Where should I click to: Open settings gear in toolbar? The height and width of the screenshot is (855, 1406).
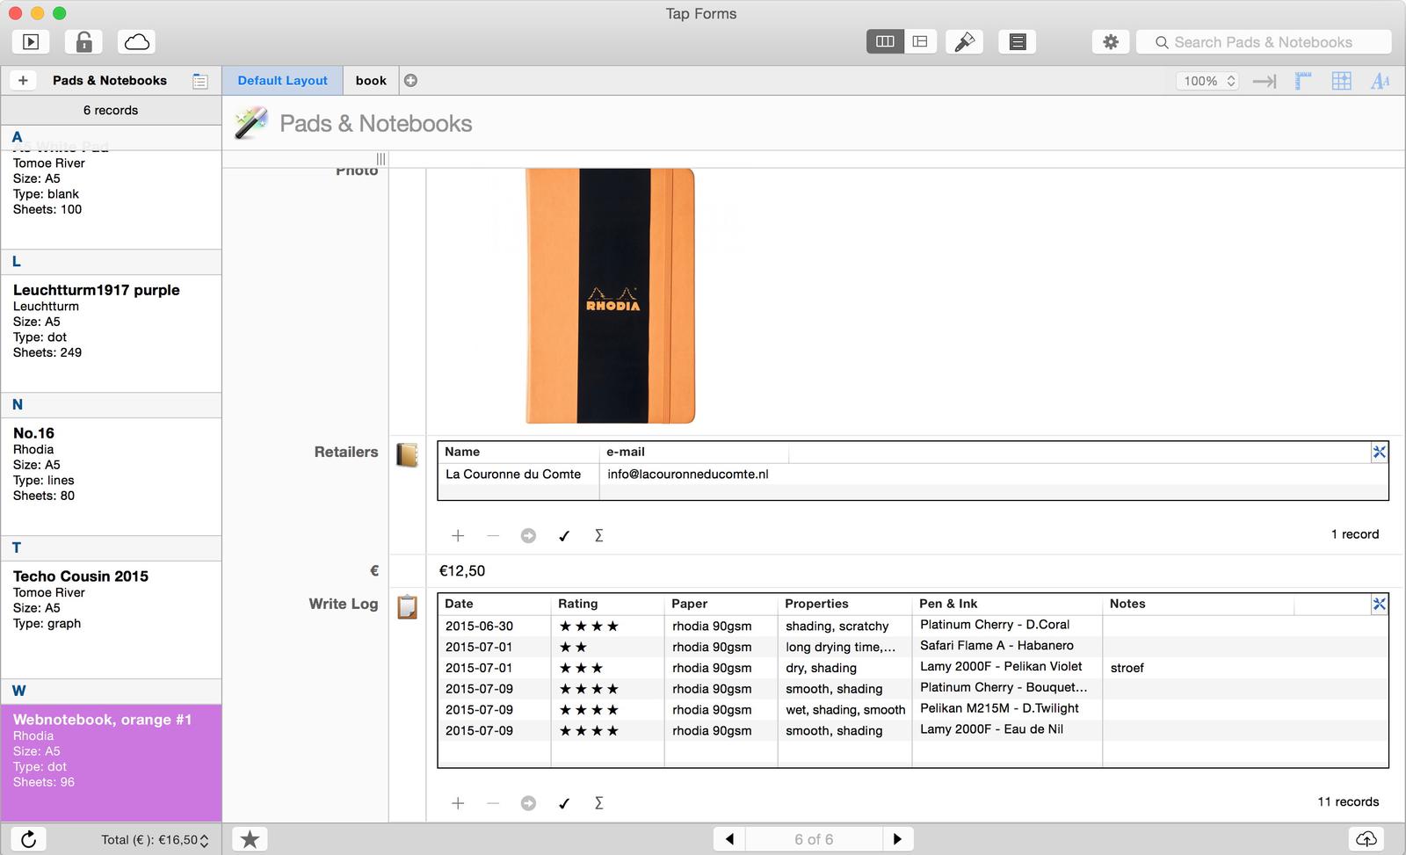tap(1111, 41)
